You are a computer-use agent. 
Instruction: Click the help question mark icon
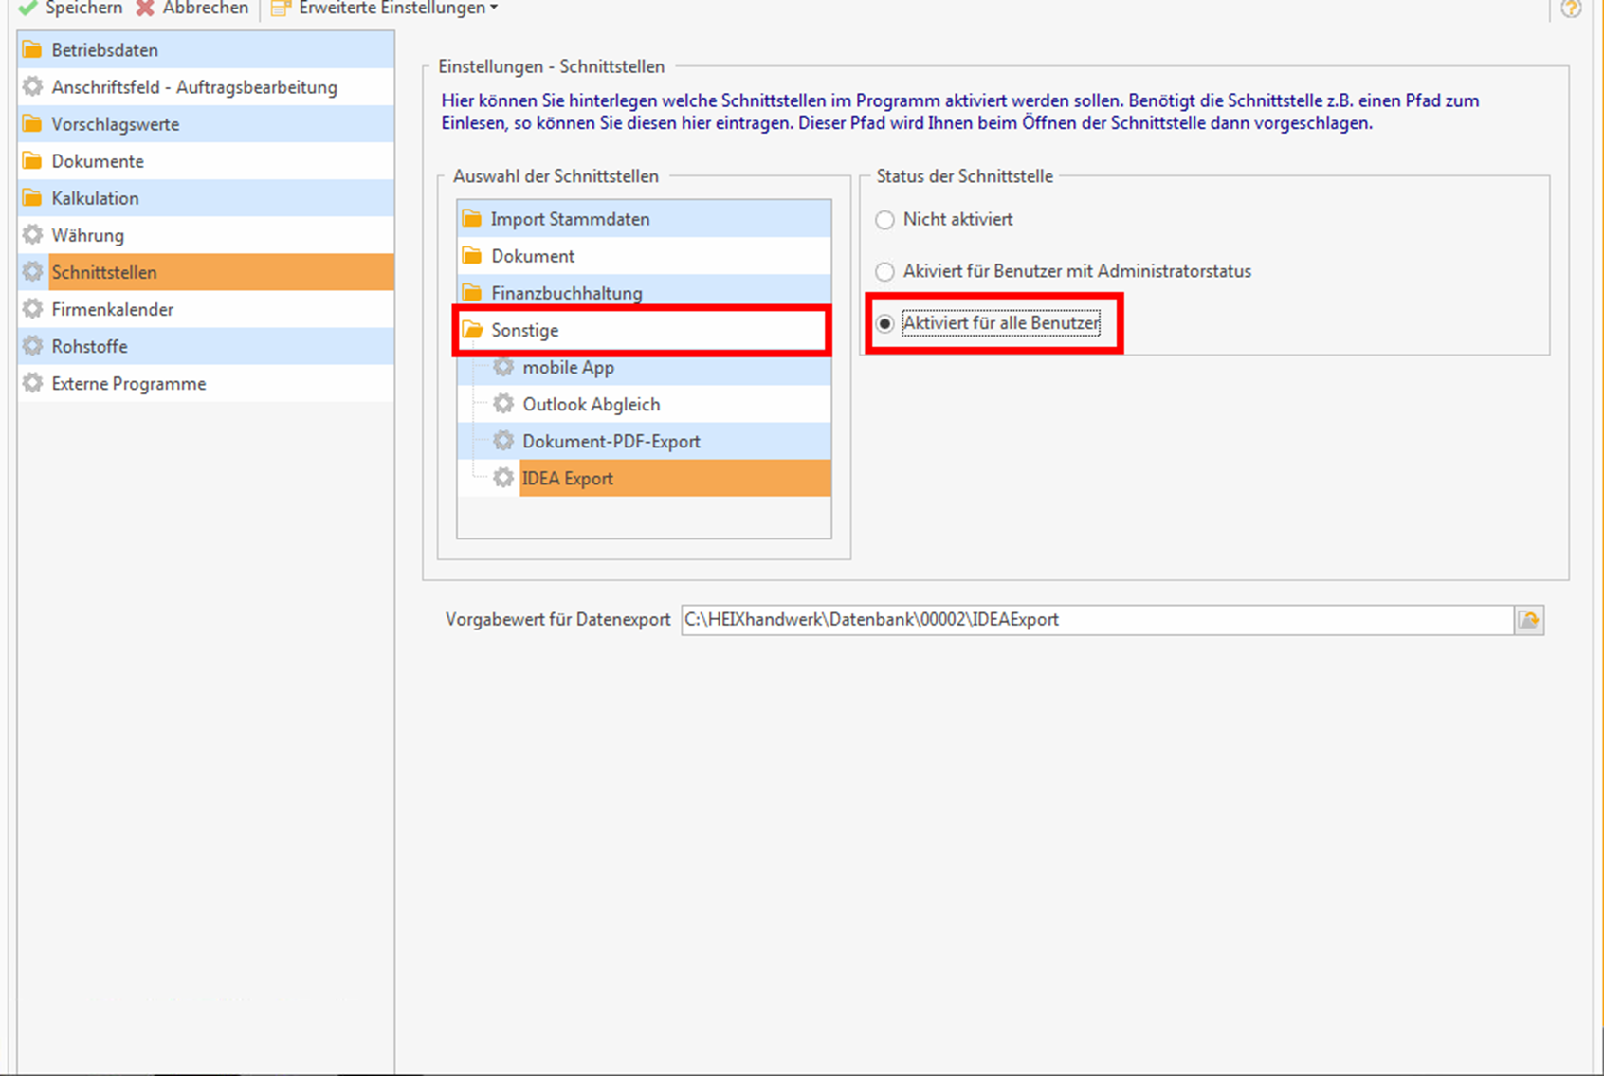[x=1570, y=9]
